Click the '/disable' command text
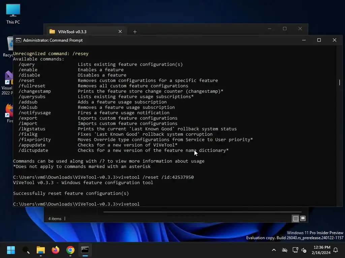The height and width of the screenshot is (258, 345). click(29, 75)
